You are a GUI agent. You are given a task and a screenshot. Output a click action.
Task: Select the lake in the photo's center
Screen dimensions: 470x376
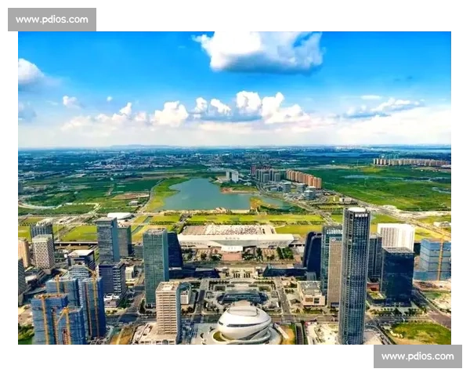tap(205, 194)
